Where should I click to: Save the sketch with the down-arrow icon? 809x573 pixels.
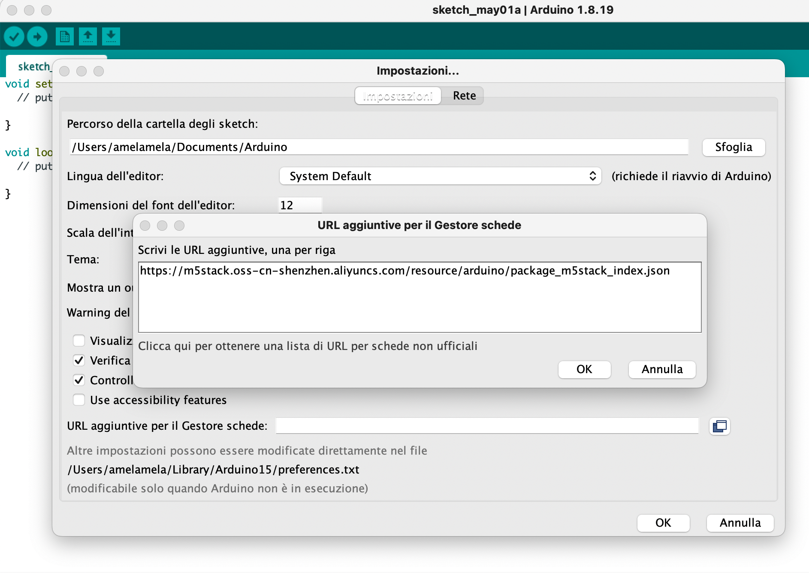click(111, 36)
